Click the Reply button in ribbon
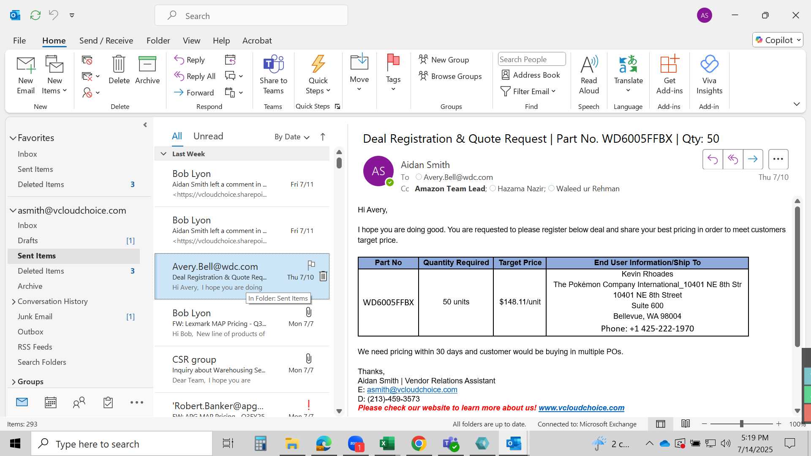This screenshot has height=456, width=811. [190, 60]
